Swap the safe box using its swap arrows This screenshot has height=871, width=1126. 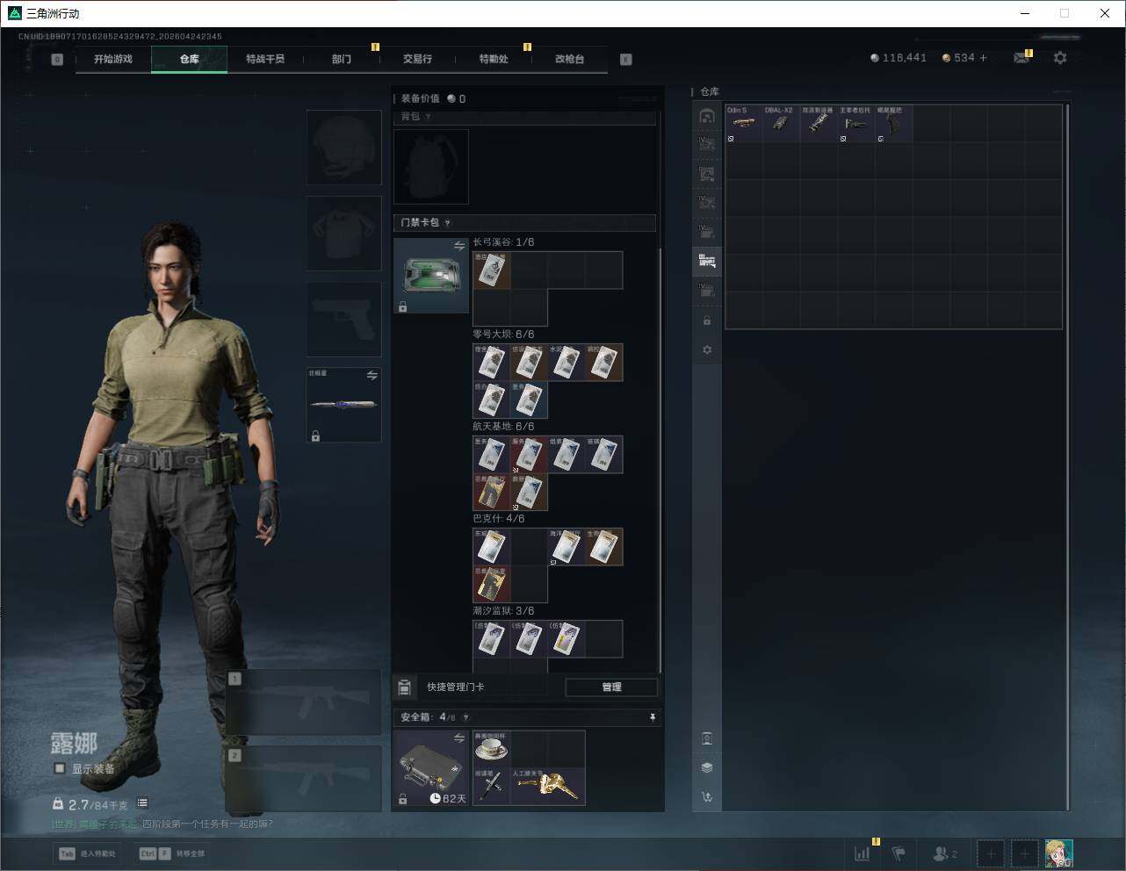pyautogui.click(x=459, y=738)
